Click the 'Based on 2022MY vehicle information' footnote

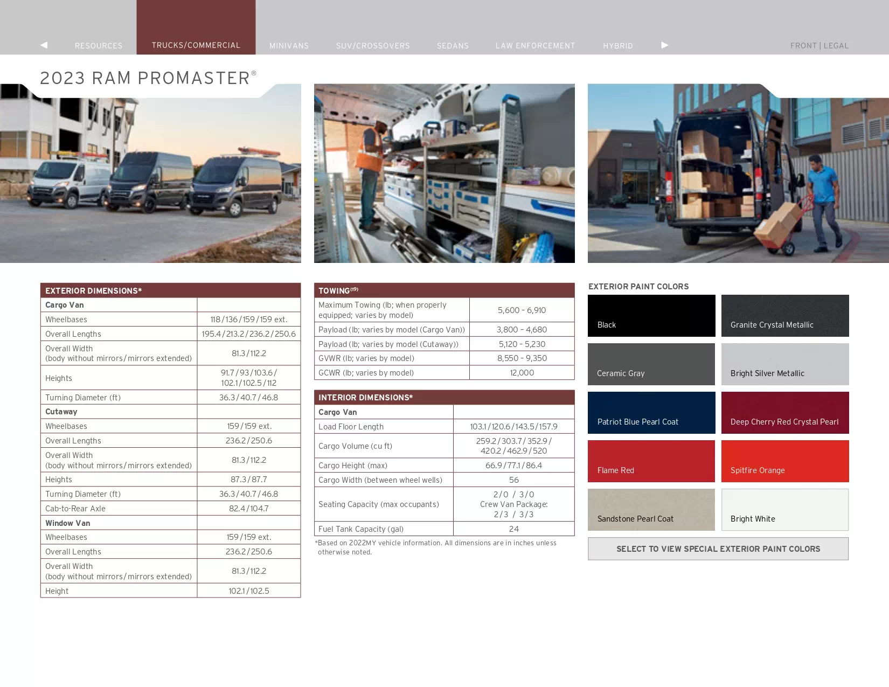click(436, 547)
